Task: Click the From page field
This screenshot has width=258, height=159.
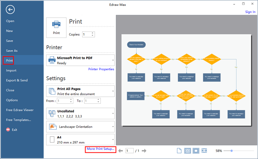Action: pos(63,101)
